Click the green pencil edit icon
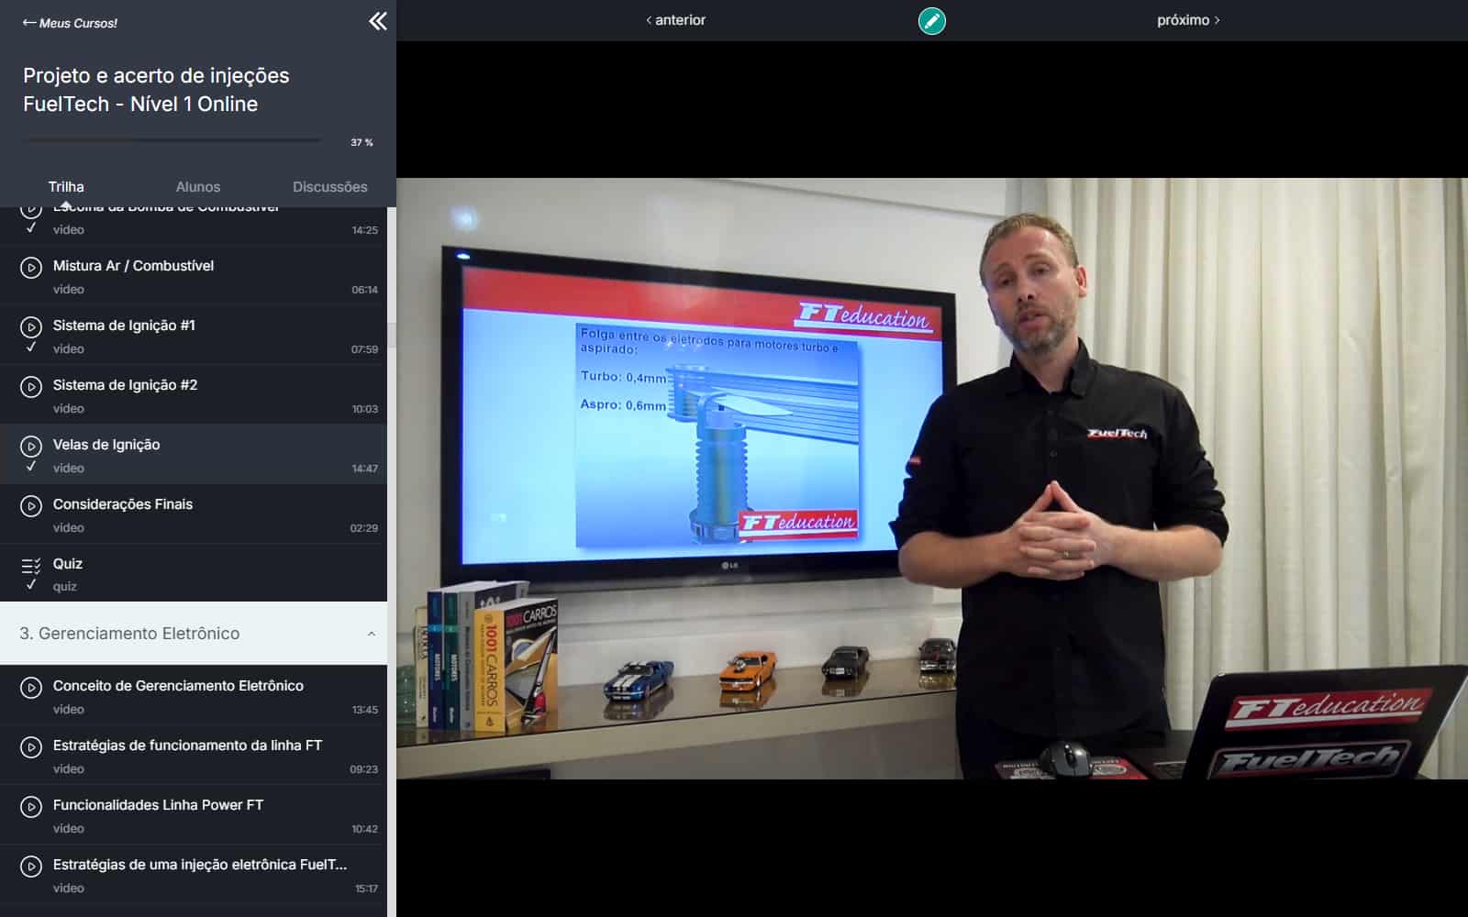Image resolution: width=1468 pixels, height=917 pixels. pyautogui.click(x=931, y=20)
